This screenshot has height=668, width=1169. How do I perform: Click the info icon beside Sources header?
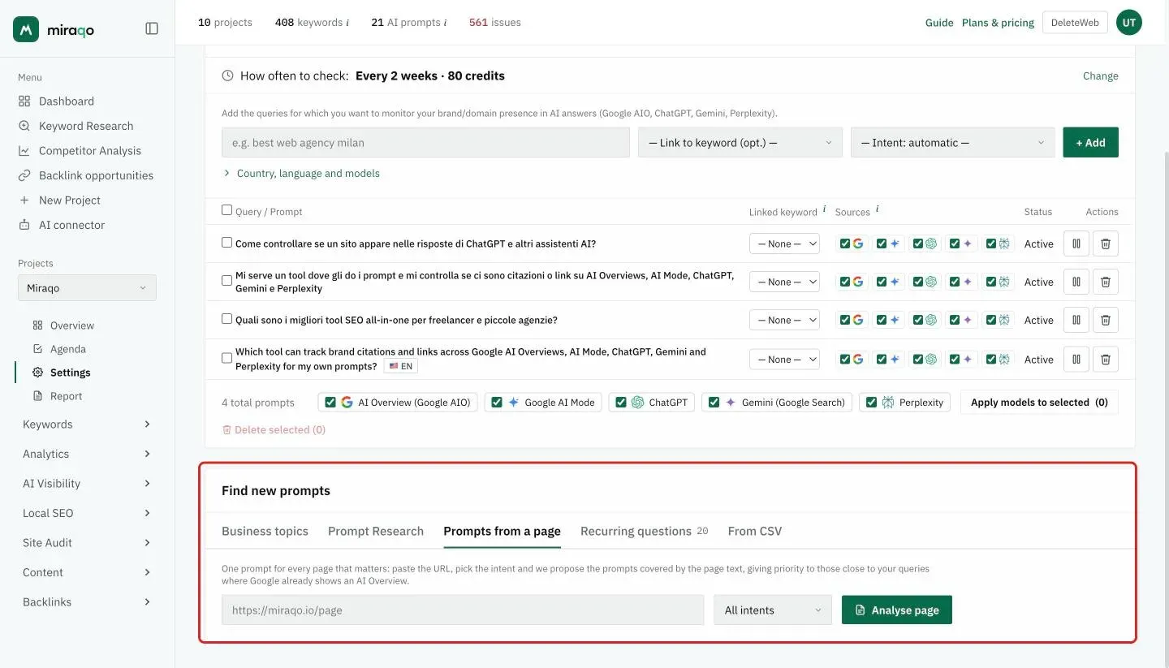[878, 209]
